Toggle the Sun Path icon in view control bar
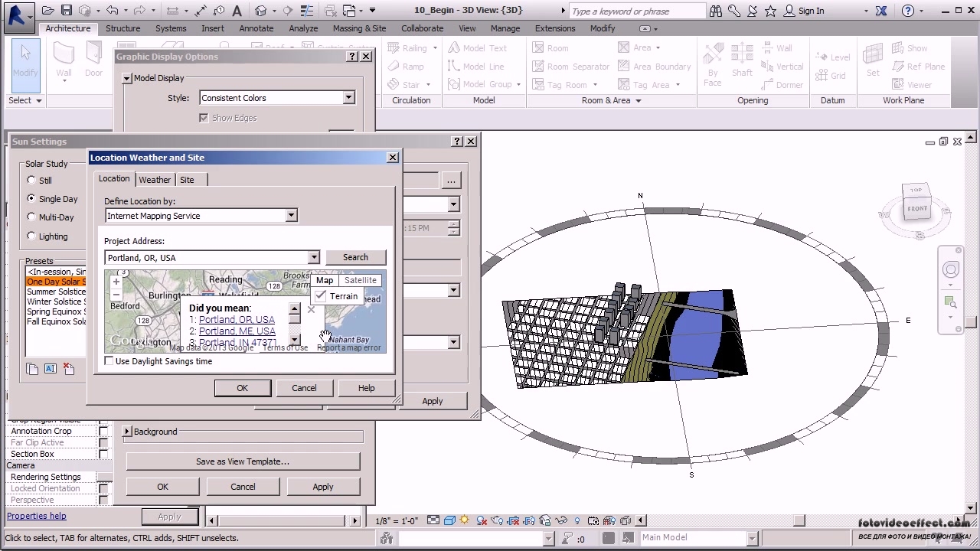The height and width of the screenshot is (551, 980). 465,520
